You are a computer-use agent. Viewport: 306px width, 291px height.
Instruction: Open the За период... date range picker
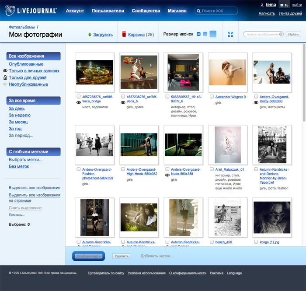pos(21,136)
